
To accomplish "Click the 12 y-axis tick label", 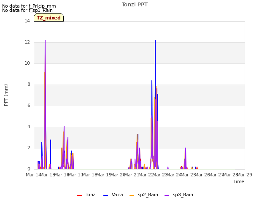I will pos(27,42).
